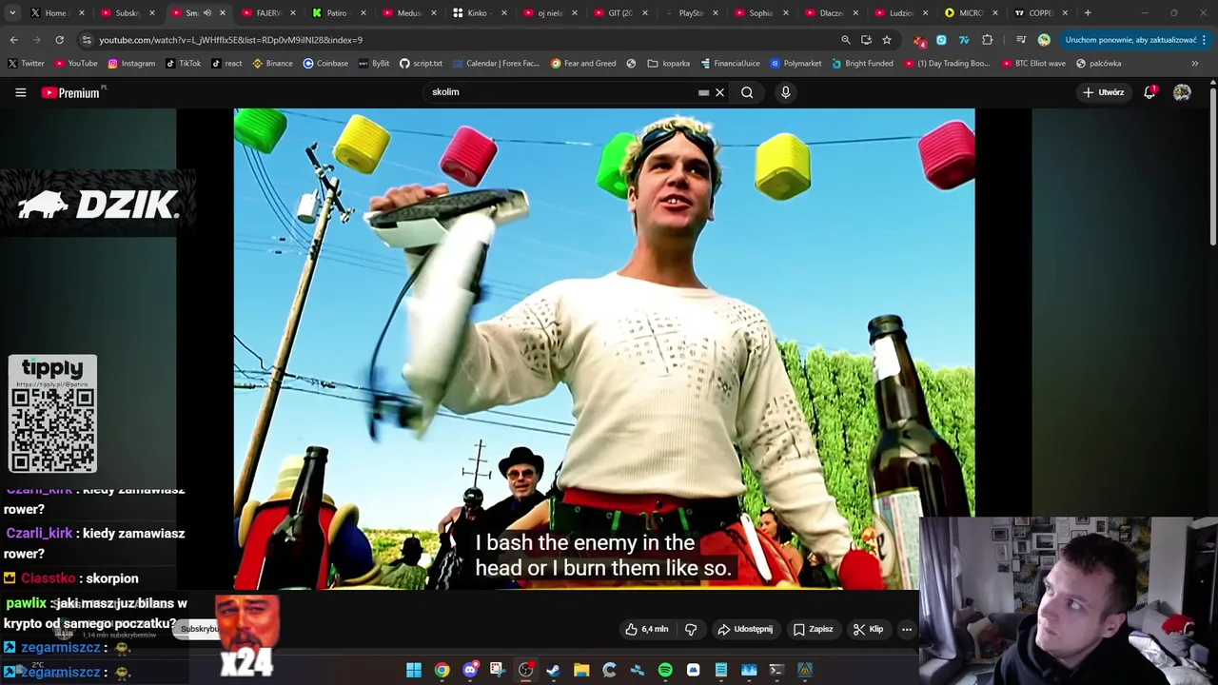Open the BTC Elliot wave bookmark

point(1032,64)
